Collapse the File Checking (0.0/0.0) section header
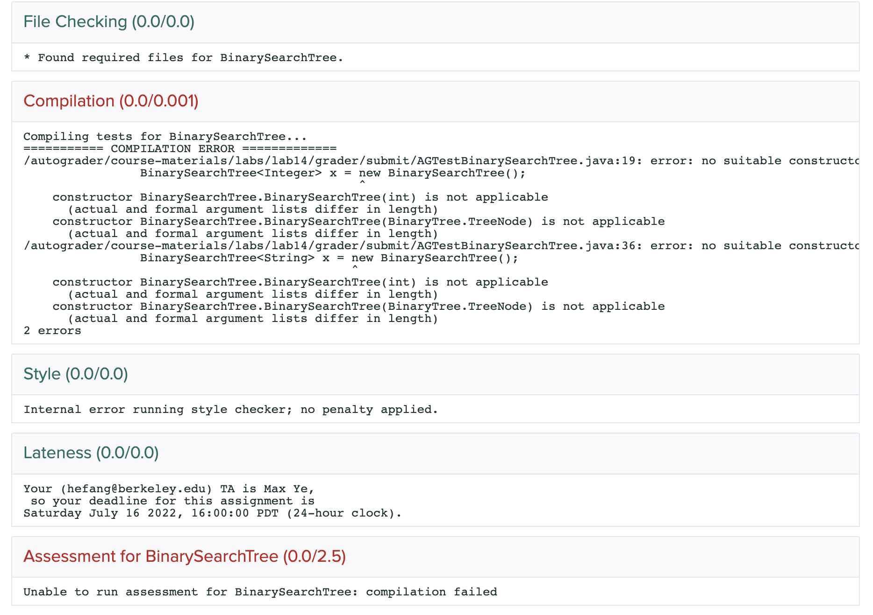This screenshot has height=615, width=873. 109,22
